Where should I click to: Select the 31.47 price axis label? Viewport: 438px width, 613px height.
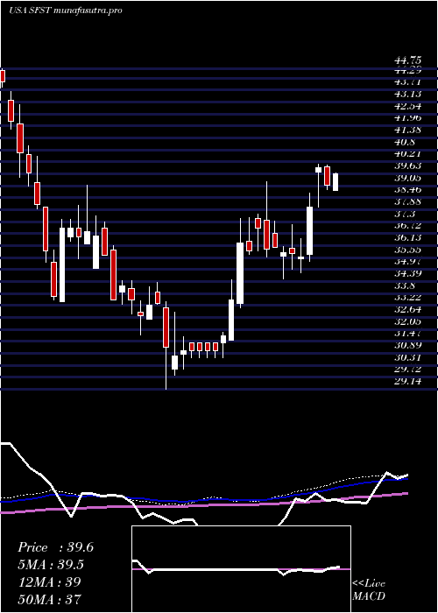pos(408,334)
